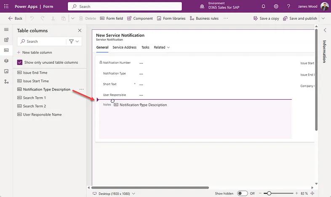Click global Search box in header
This screenshot has height=197, width=331.
pos(125,6)
